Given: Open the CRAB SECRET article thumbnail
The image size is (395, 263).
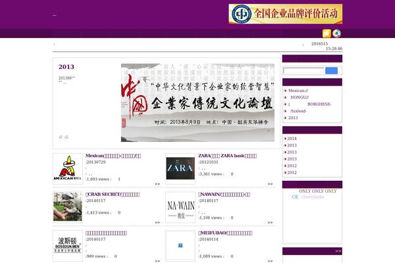Looking at the screenshot, I should coord(68,207).
